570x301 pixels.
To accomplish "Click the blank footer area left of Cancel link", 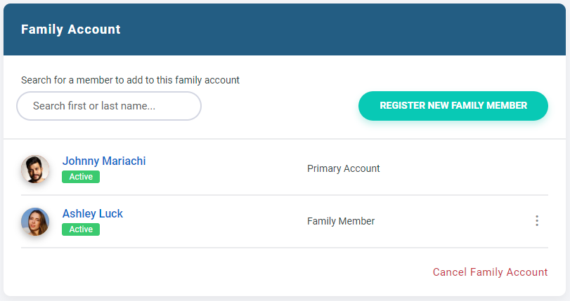I will pos(211,272).
